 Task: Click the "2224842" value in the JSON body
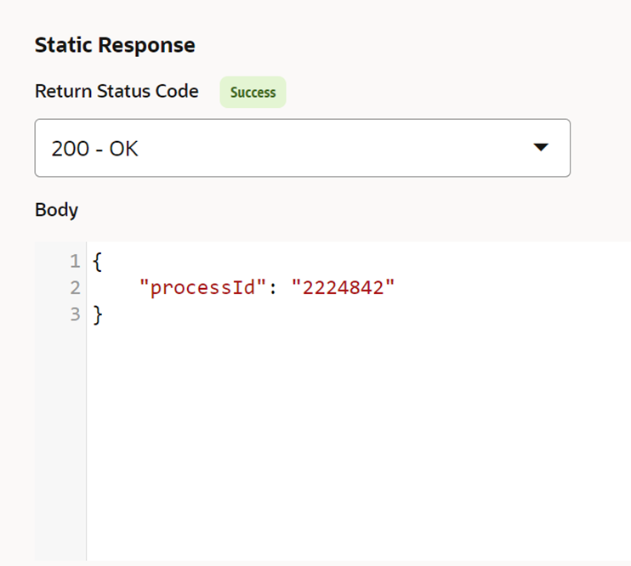(344, 288)
